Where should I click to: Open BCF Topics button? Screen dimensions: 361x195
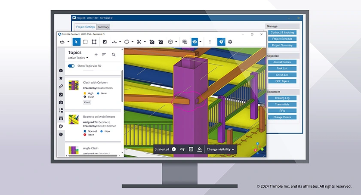tap(282, 81)
